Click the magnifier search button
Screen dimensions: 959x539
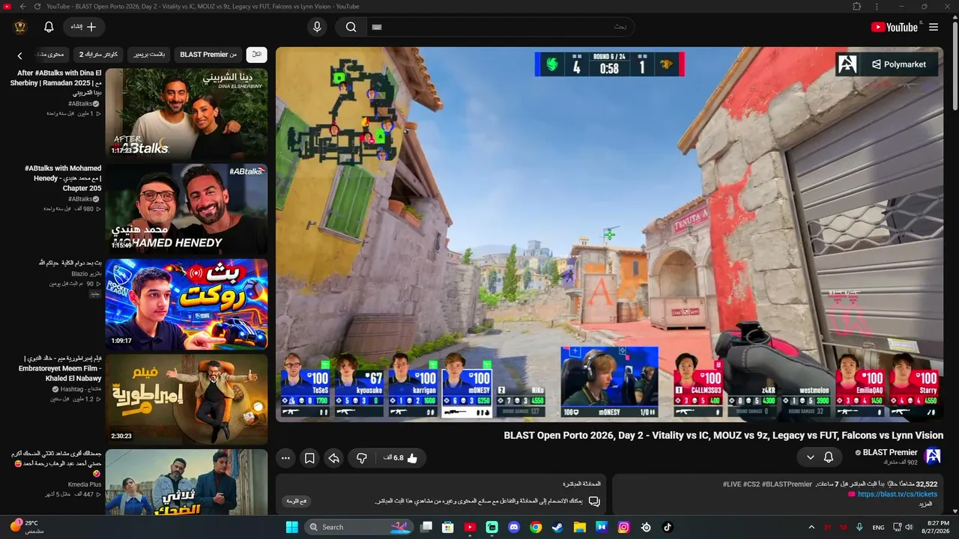click(351, 27)
